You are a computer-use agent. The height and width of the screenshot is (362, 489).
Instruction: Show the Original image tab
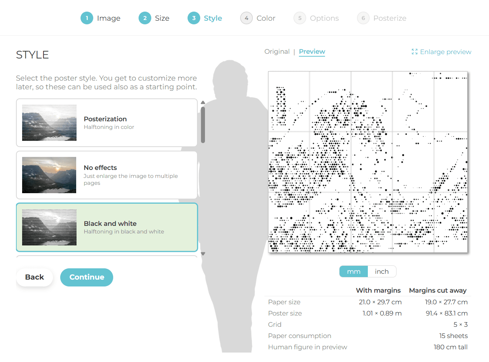(x=277, y=52)
